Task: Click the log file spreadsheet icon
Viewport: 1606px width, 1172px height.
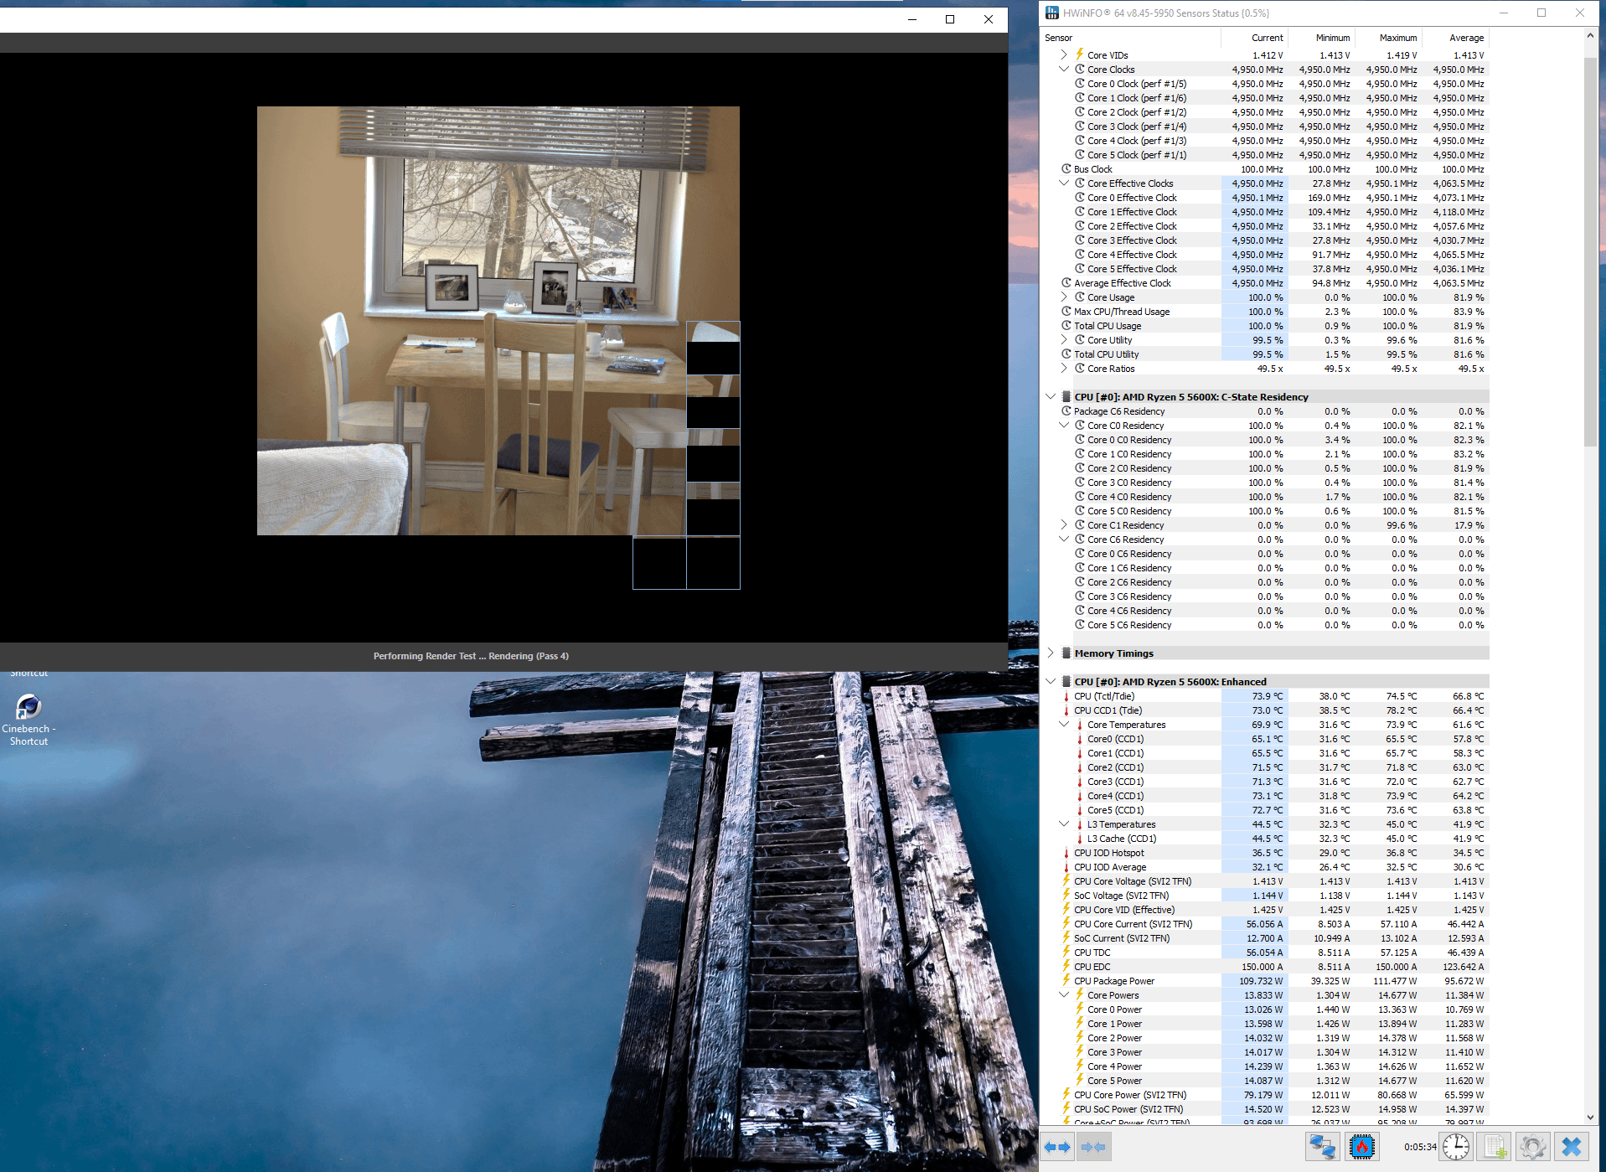Action: pyautogui.click(x=1495, y=1147)
